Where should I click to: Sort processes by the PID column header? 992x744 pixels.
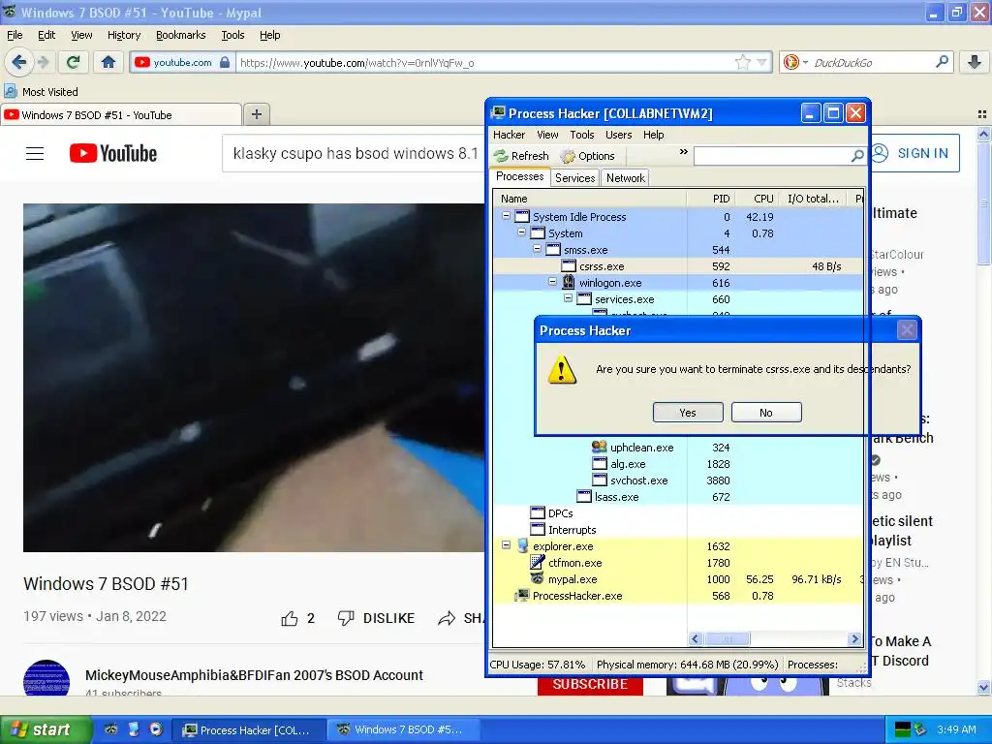tap(710, 199)
